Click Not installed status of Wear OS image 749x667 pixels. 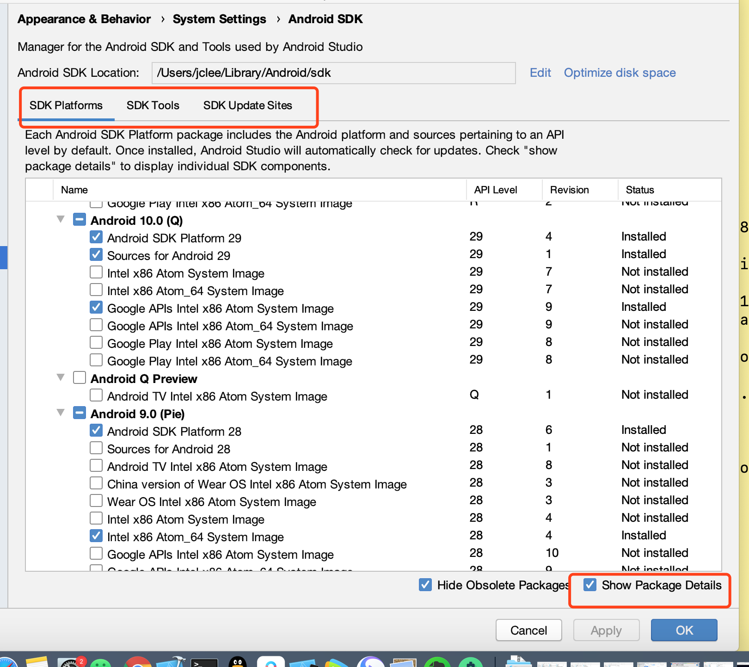point(655,500)
